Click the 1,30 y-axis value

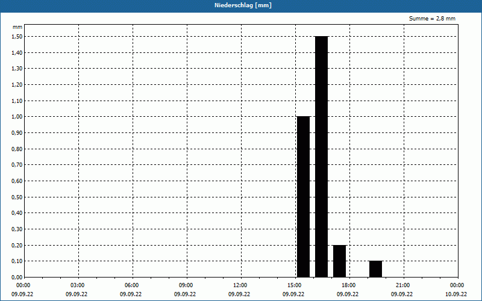pos(17,69)
